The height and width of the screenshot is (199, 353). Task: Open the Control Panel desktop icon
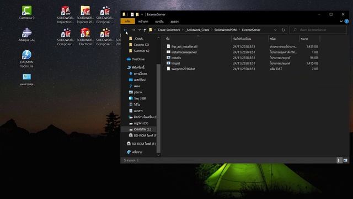click(27, 80)
